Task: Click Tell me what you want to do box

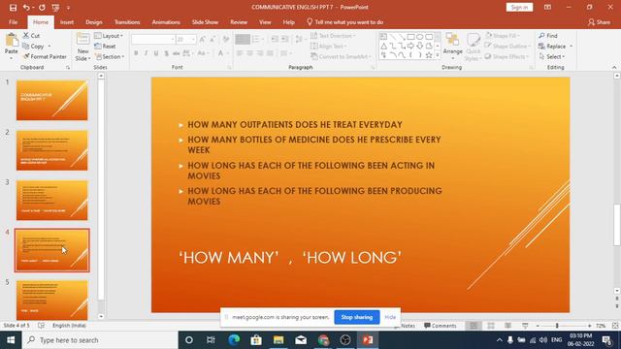Action: tap(345, 22)
